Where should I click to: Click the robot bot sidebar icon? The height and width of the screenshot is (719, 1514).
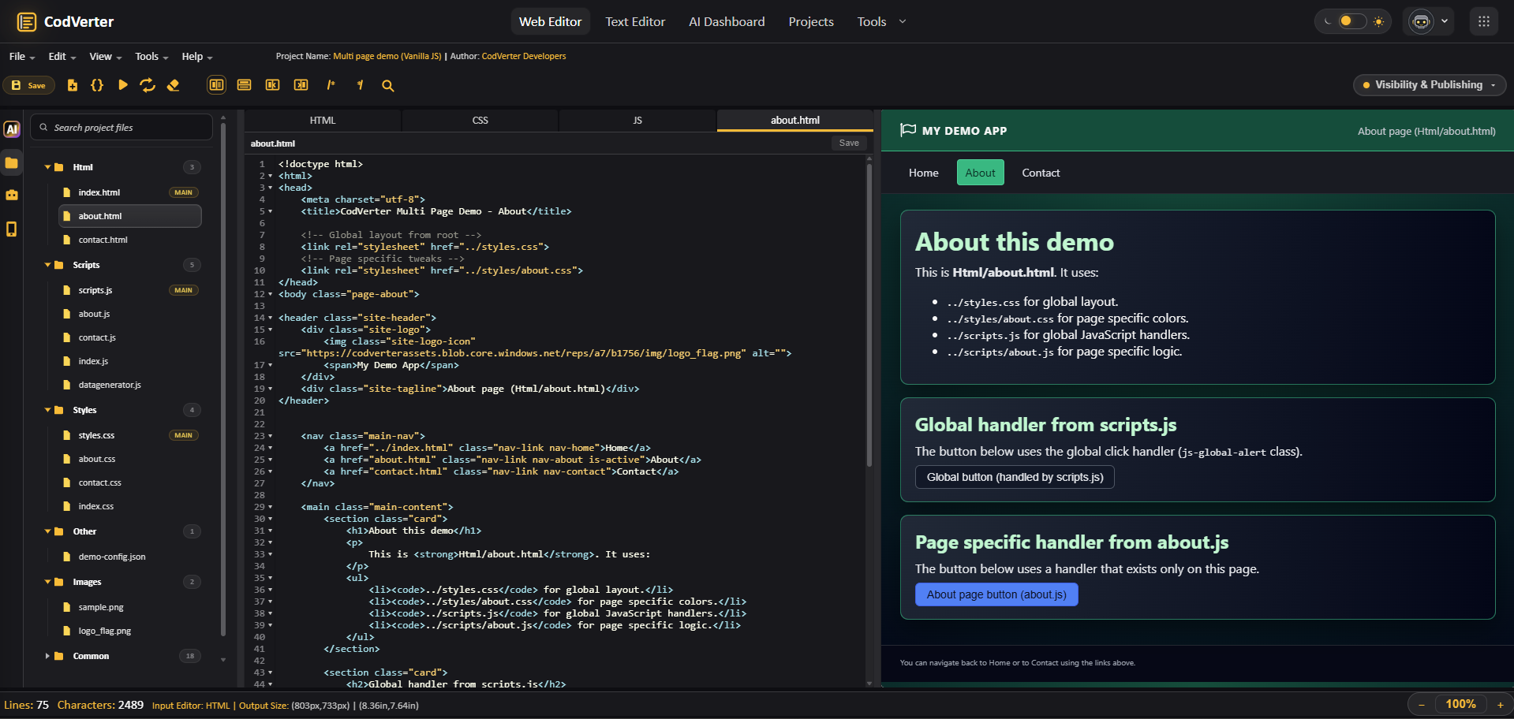pos(12,195)
